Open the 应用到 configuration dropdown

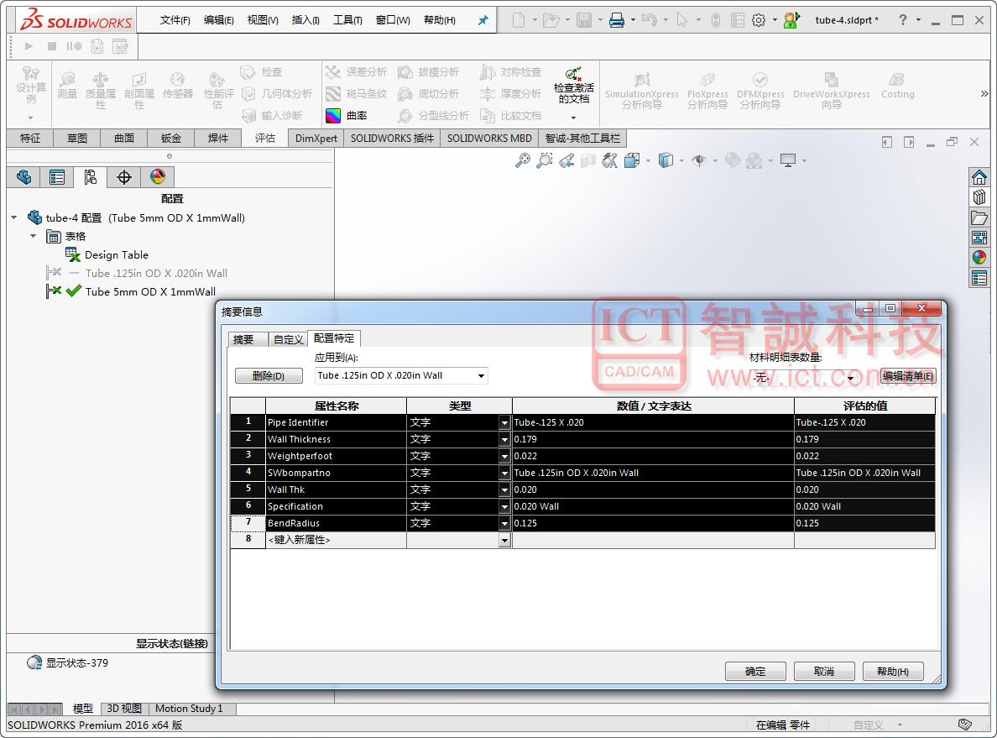pyautogui.click(x=482, y=376)
